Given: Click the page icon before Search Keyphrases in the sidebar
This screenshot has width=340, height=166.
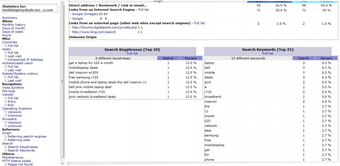Looking at the screenshot, I should (x=5, y=147).
